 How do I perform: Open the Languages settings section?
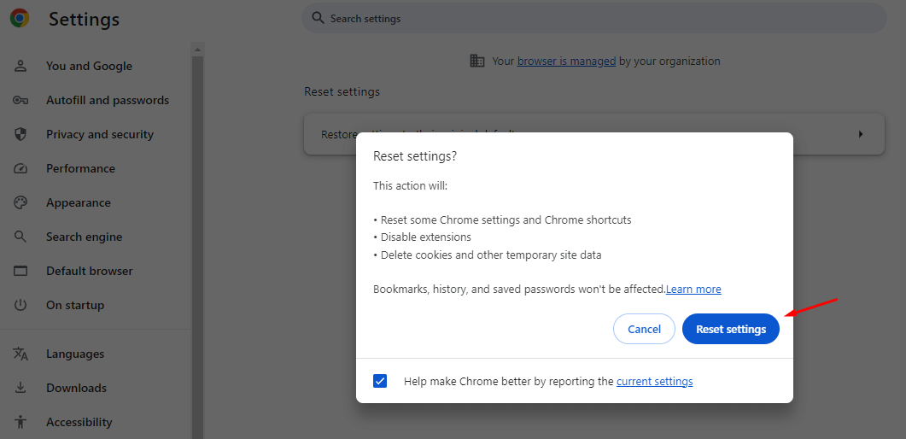pos(75,354)
